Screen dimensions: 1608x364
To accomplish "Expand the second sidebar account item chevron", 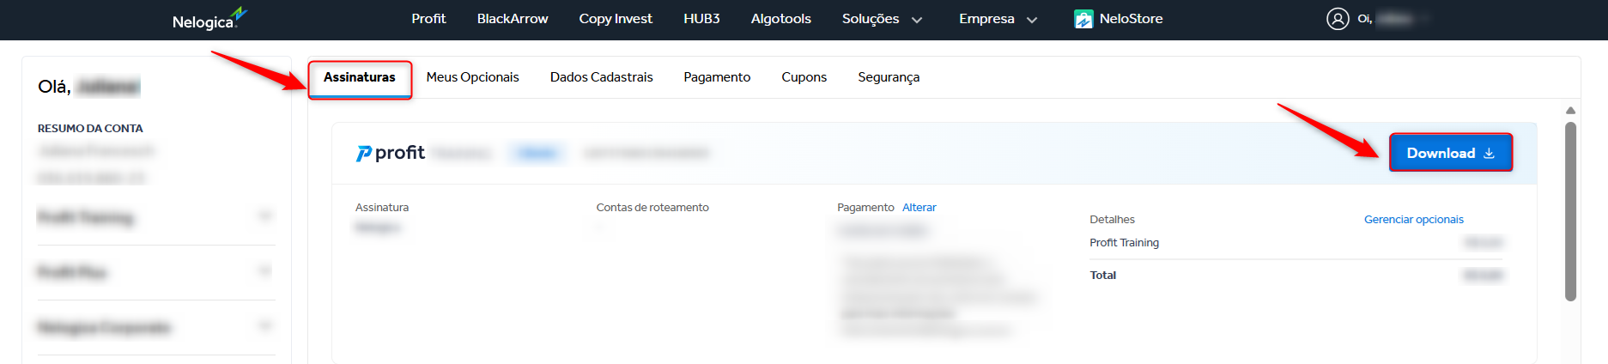I will (265, 271).
